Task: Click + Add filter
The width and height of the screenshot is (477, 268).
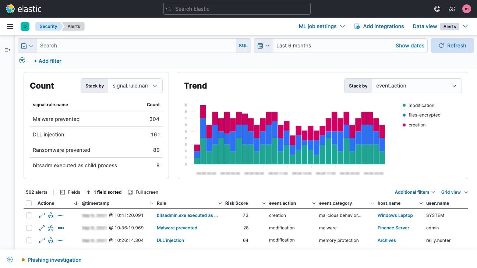Action: point(48,61)
